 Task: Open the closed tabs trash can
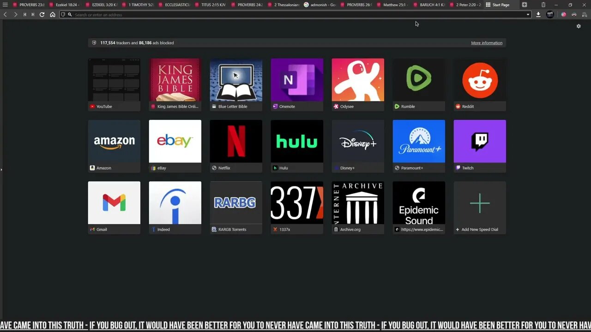(x=543, y=5)
